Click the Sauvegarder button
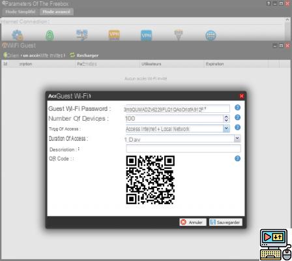The width and height of the screenshot is (292, 261). click(x=226, y=222)
